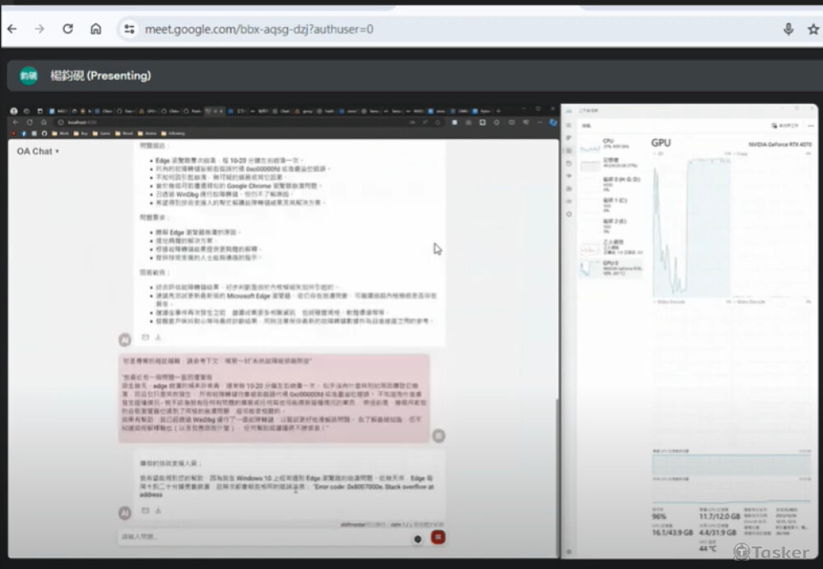Open site information icon beside the URL
This screenshot has width=823, height=569.
pos(129,29)
